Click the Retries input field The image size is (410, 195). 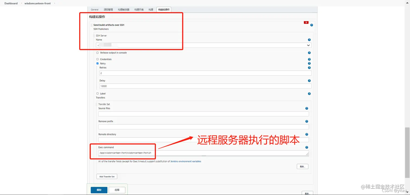point(206,73)
